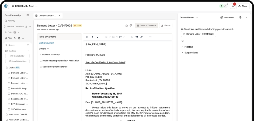Image resolution: width=254 pixels, height=121 pixels.
Task: Export the demand letter
Action: (166, 25)
